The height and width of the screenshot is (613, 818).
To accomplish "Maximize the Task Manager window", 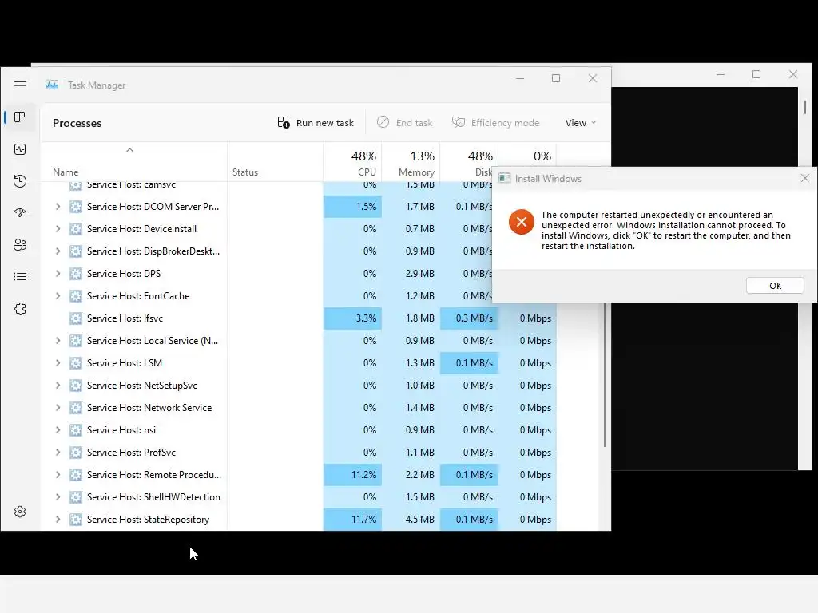I will pos(556,78).
